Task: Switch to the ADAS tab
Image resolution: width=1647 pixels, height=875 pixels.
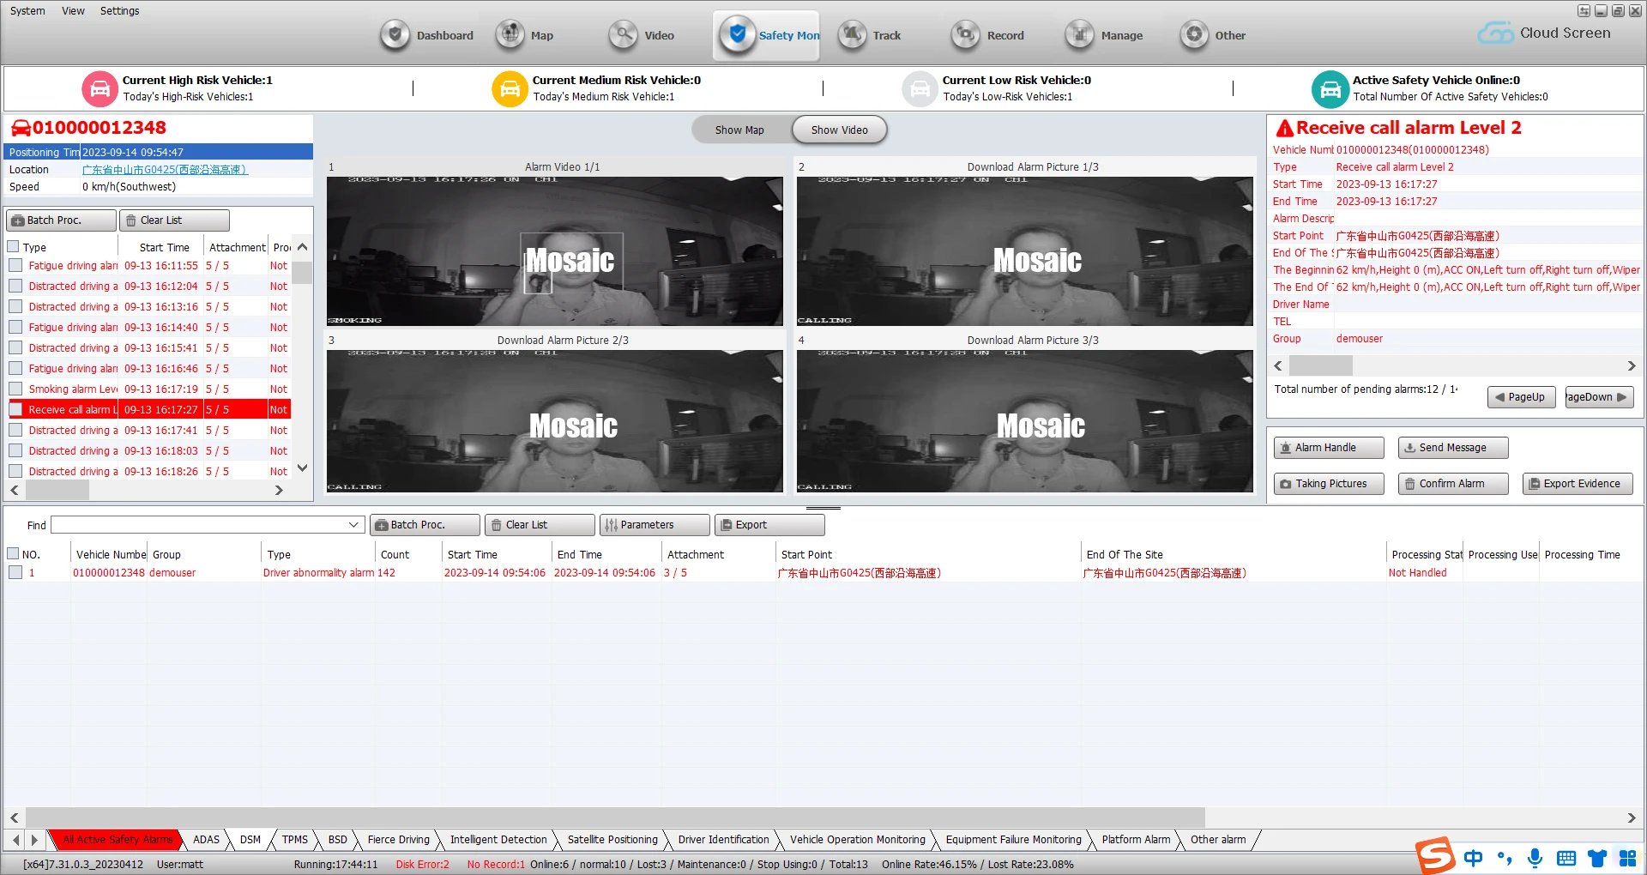Action: pos(206,840)
